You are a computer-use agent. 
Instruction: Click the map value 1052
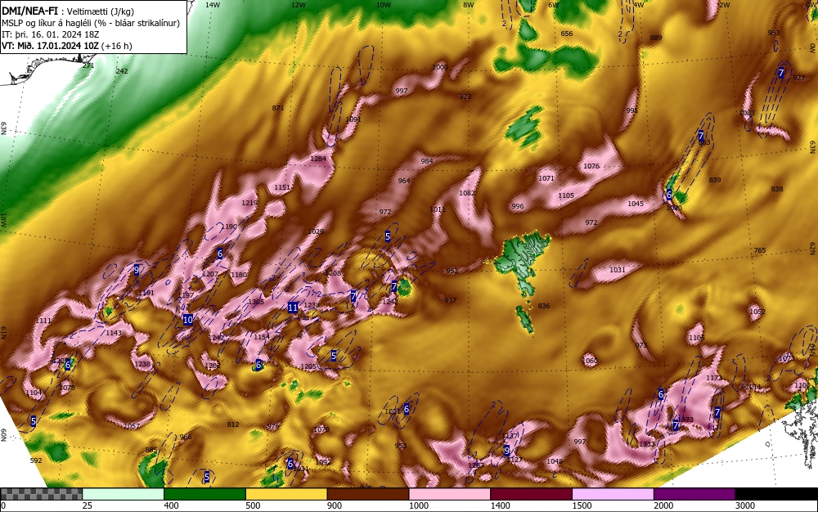(757, 312)
